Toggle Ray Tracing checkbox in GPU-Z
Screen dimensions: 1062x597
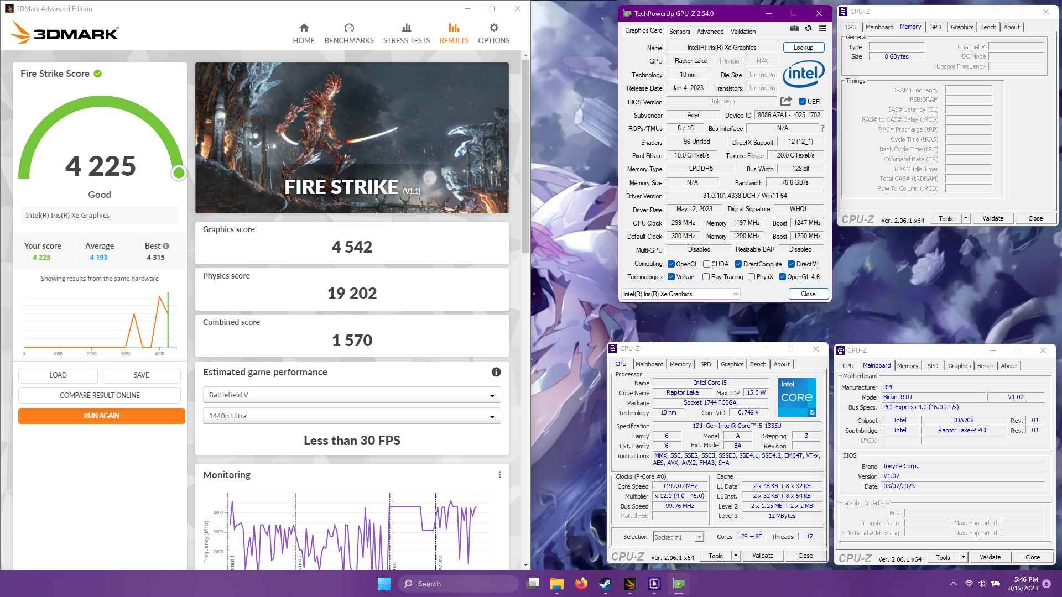(706, 277)
